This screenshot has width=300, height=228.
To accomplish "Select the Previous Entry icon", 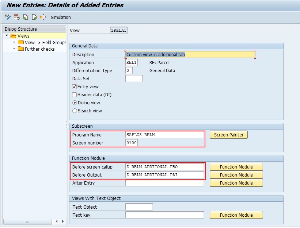I will tap(25, 17).
